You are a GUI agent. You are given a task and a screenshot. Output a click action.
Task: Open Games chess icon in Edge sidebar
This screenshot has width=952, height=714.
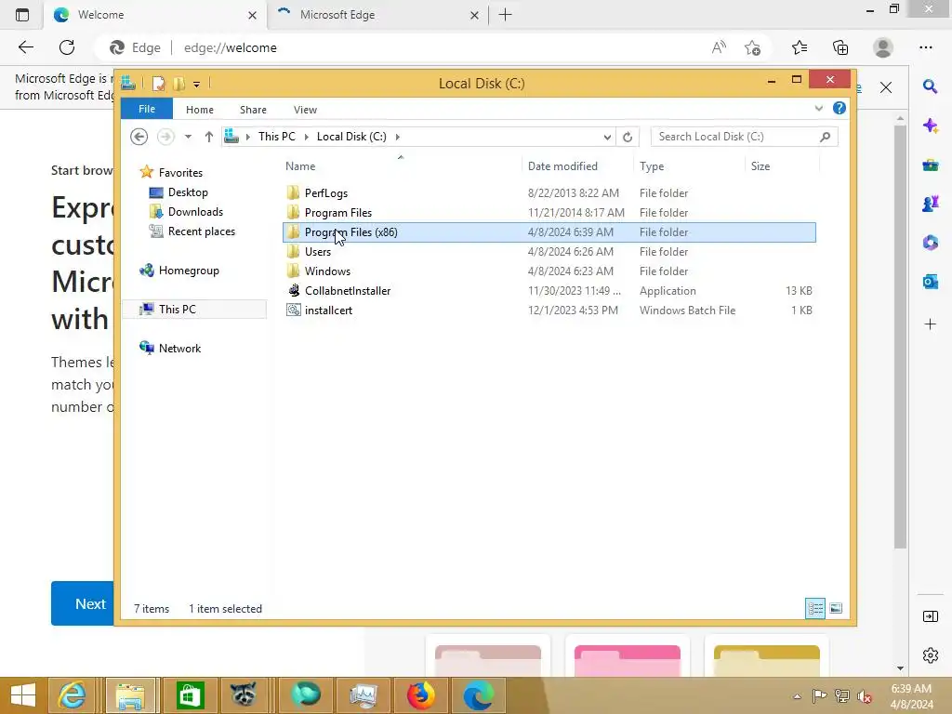[930, 204]
